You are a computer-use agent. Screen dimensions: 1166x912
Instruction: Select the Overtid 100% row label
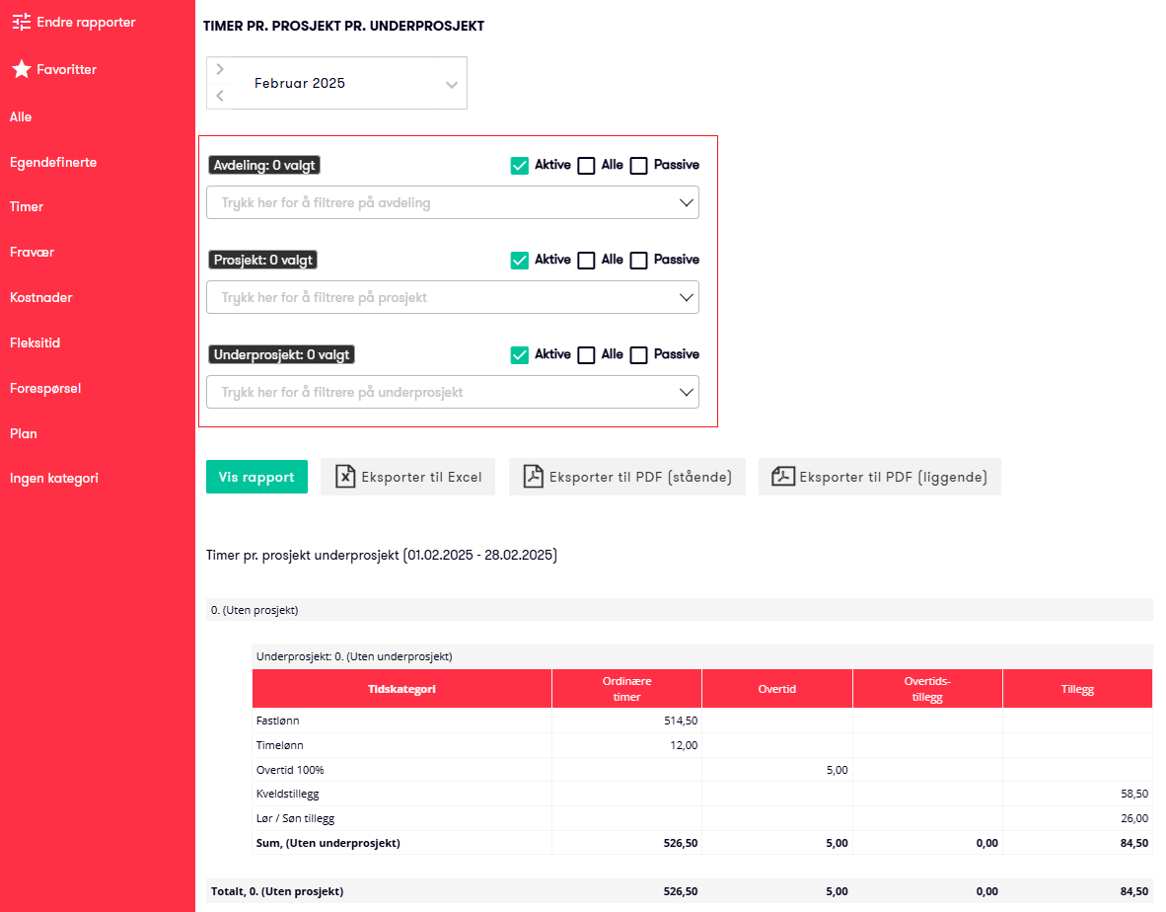(290, 770)
